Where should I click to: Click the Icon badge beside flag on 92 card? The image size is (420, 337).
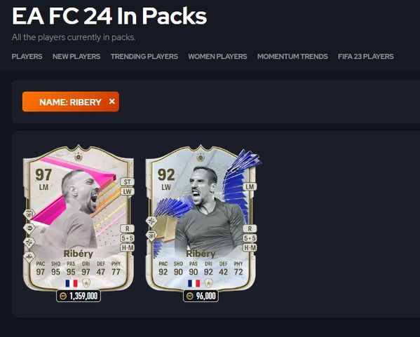(x=209, y=283)
